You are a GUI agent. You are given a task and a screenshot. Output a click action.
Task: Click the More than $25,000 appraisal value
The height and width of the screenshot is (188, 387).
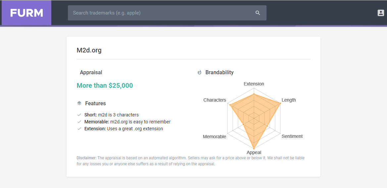click(105, 85)
